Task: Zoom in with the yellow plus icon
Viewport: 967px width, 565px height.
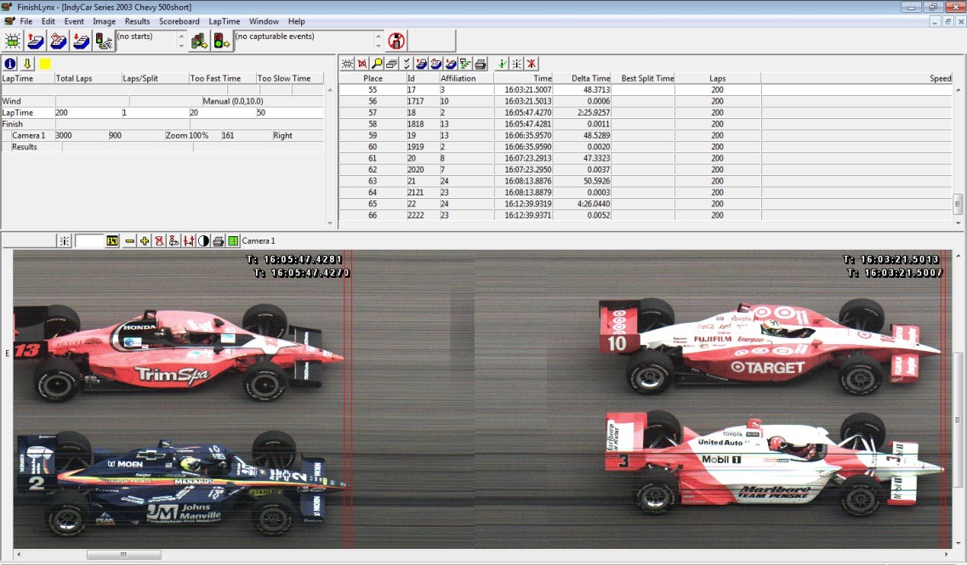Action: point(144,240)
